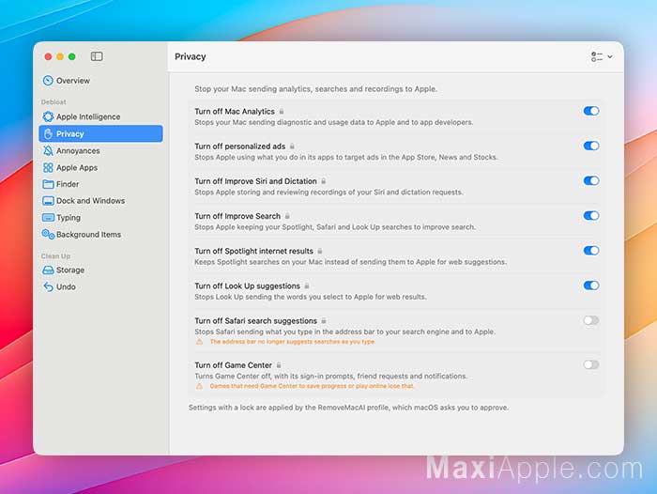Click the Finder folder icon
This screenshot has height=494, width=657.
click(48, 184)
